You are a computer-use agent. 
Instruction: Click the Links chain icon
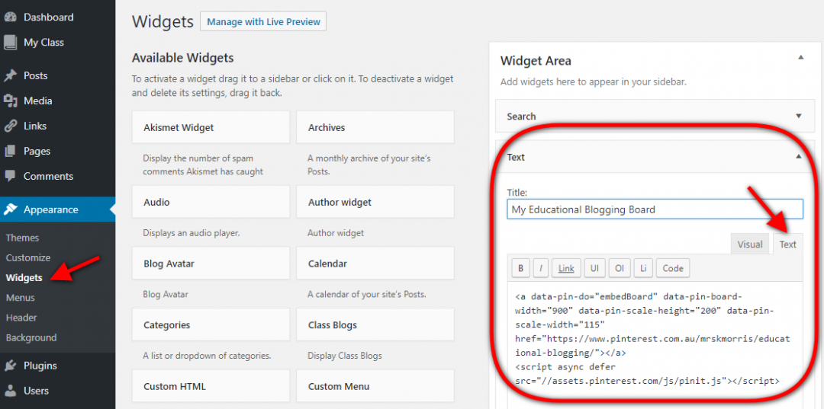[11, 126]
